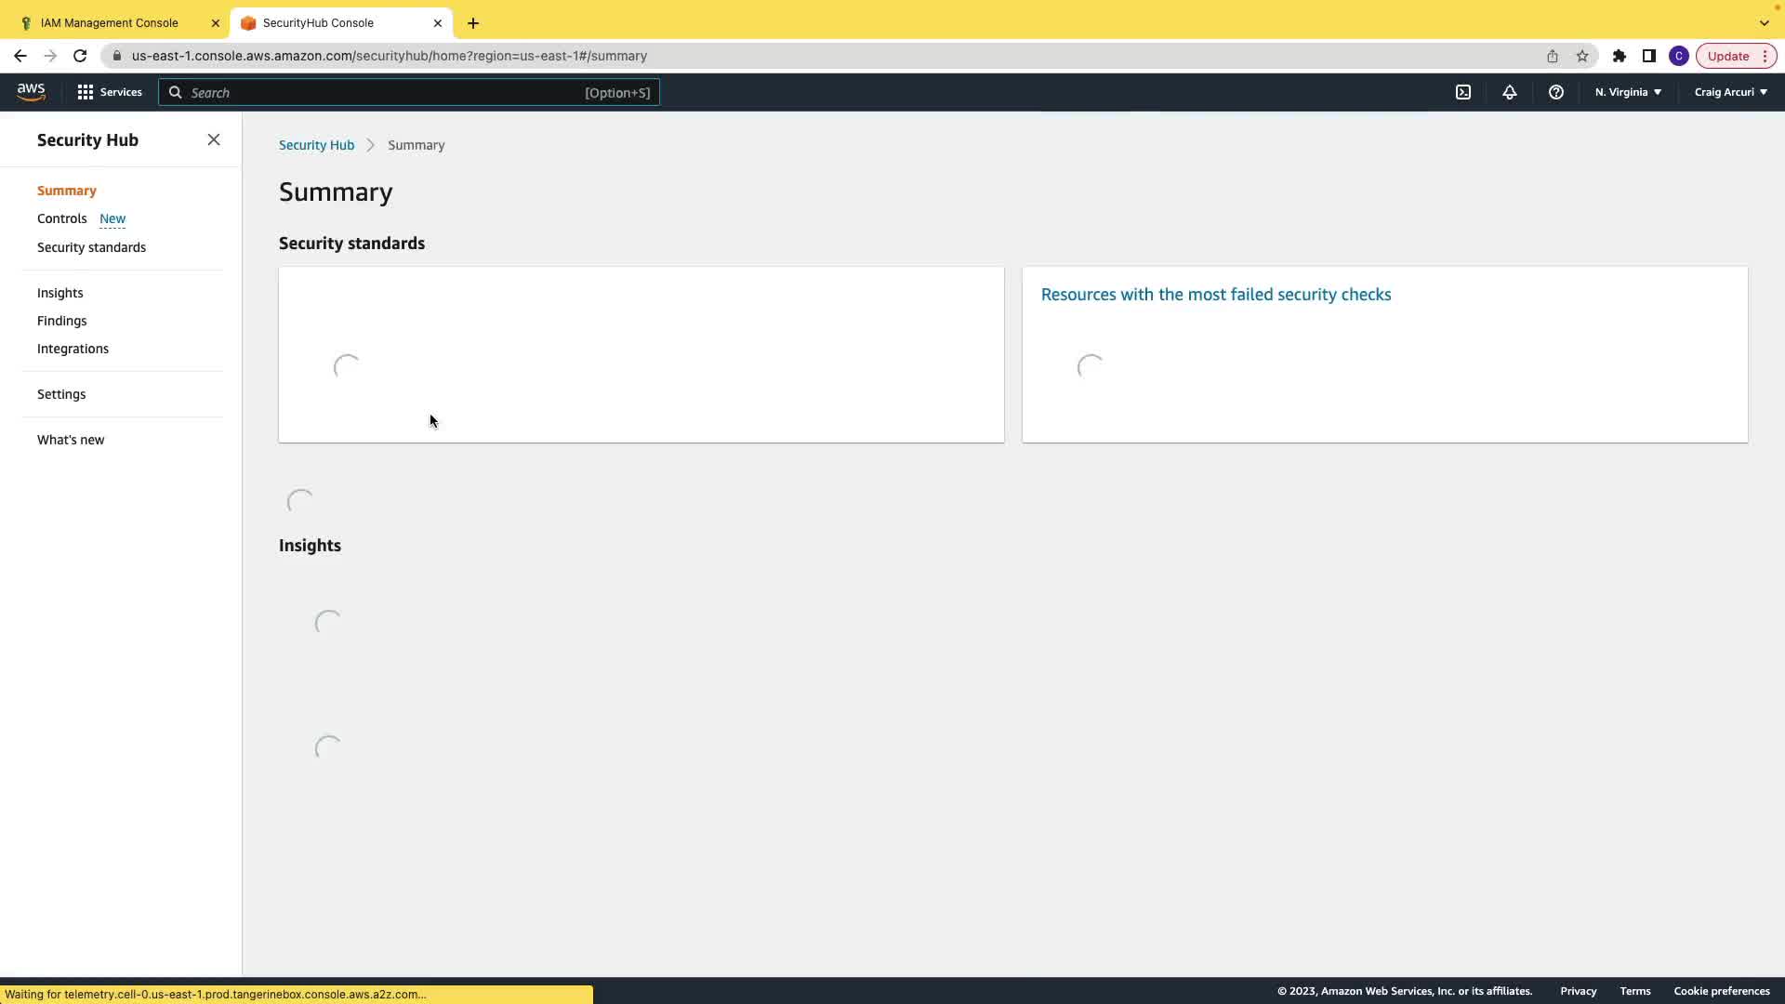Click the notifications bell icon

click(1510, 92)
